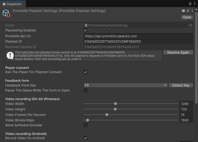Click the Video Frames Per Second label
The height and width of the screenshot is (142, 198).
(25, 115)
